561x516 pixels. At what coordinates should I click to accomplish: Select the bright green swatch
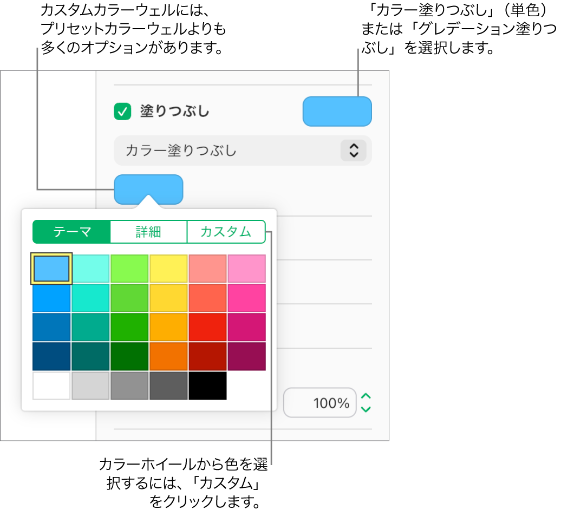pos(129,268)
